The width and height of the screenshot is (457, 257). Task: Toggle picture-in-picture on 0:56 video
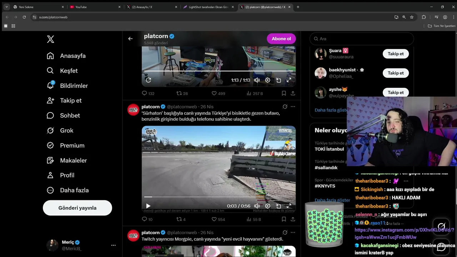click(278, 206)
